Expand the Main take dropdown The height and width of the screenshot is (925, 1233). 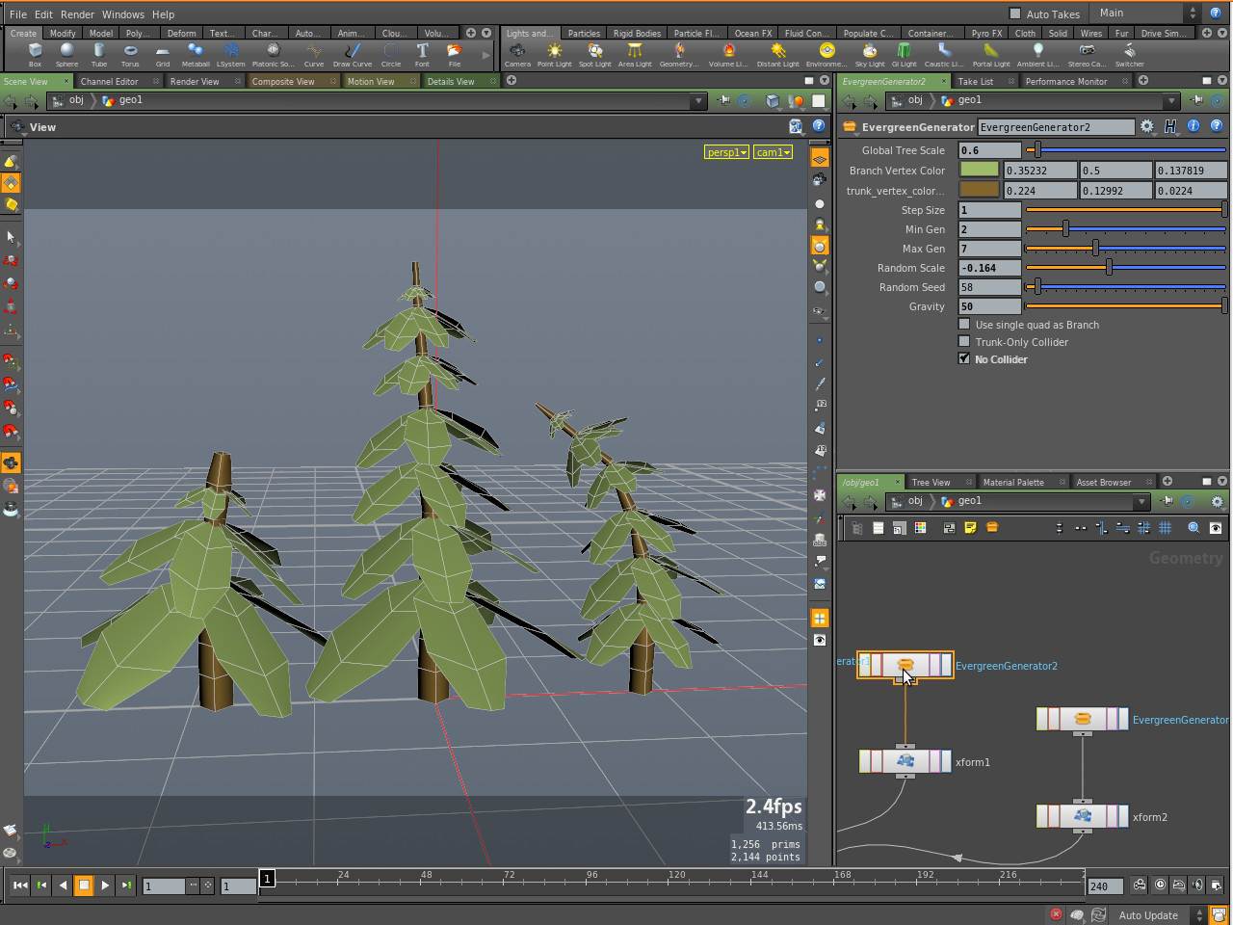tap(1145, 13)
